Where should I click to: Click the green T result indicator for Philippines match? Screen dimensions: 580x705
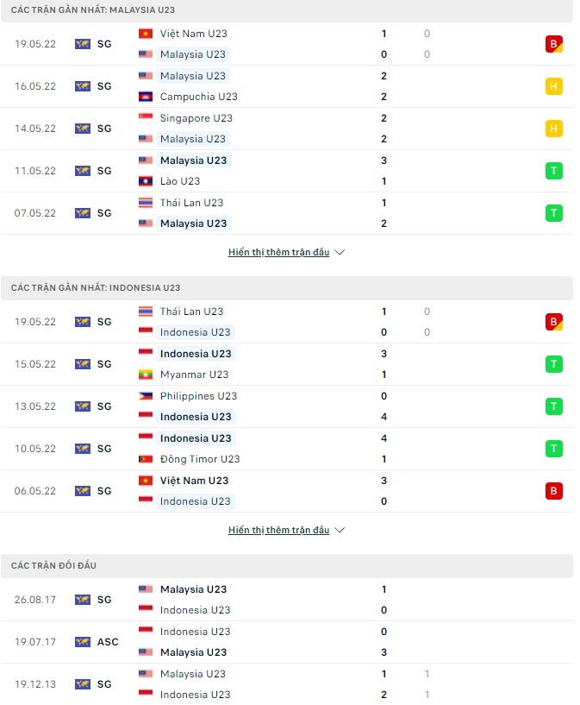(x=554, y=406)
